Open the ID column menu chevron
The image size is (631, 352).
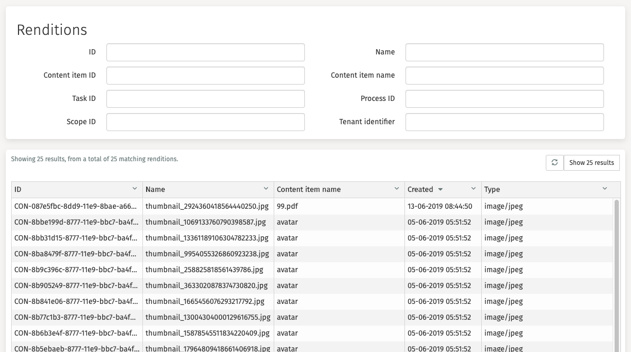[134, 189]
